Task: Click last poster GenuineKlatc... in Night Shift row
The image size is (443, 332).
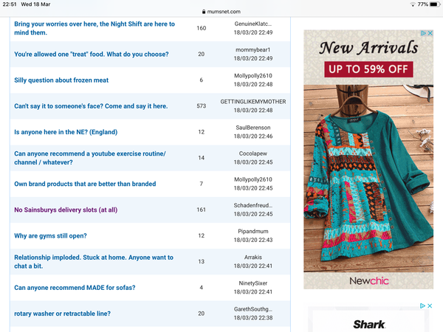Action: point(253,24)
